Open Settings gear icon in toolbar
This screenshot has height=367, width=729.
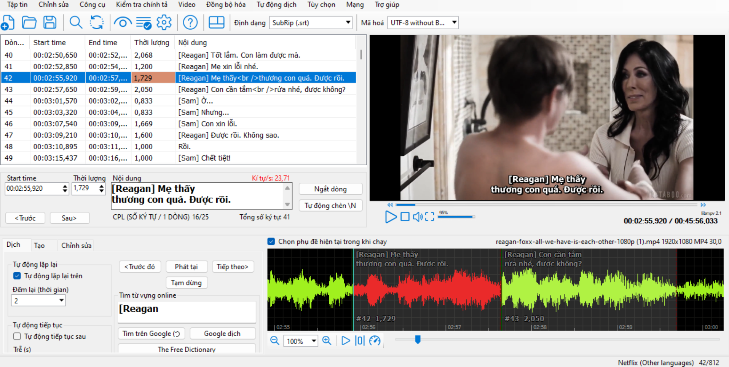[164, 22]
